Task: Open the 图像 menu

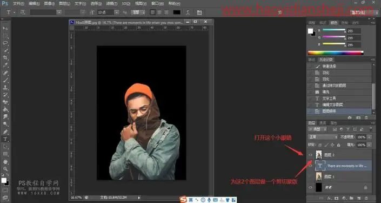Action: pos(49,4)
